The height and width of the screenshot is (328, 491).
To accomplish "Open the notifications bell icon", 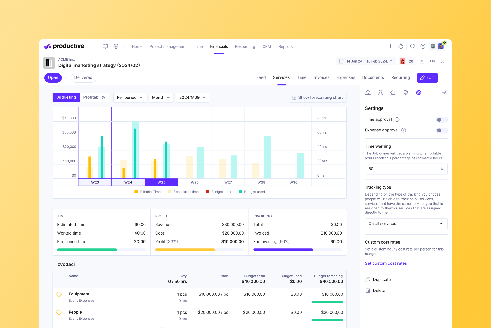I will coord(105,46).
